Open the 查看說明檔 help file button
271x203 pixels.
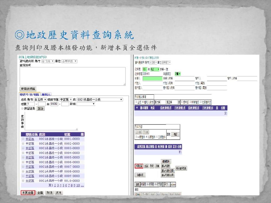[x=28, y=89]
